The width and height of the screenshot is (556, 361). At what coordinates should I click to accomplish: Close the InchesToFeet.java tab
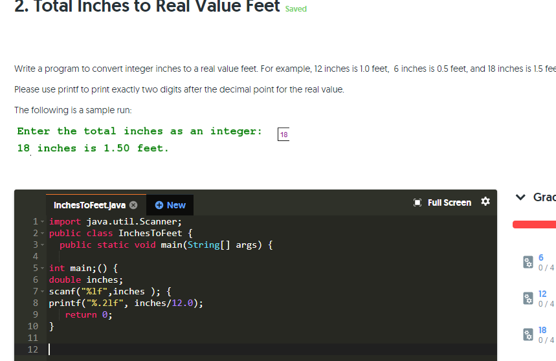pyautogui.click(x=133, y=205)
